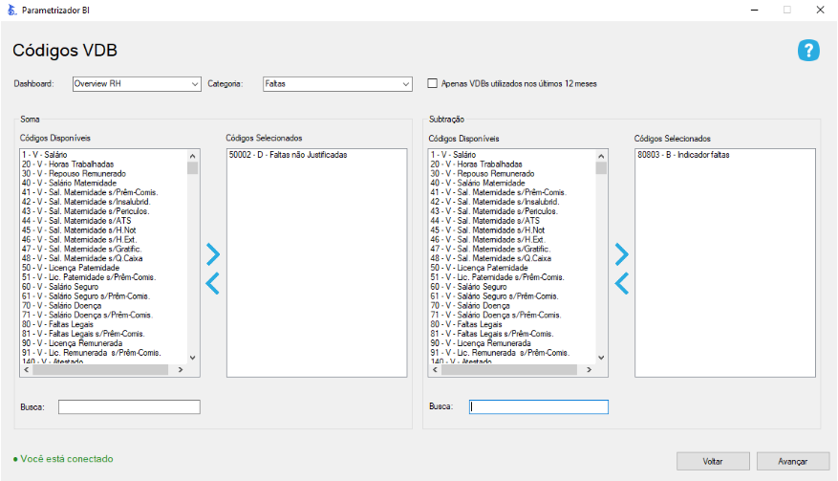Select 50 - V - Licença Paternidade in Soma list
Image resolution: width=838 pixels, height=481 pixels.
point(74,268)
